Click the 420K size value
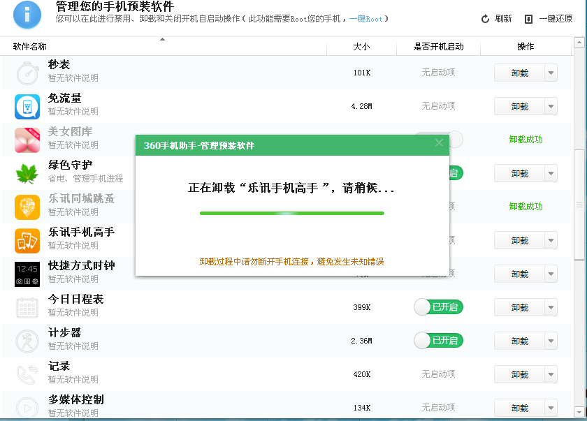 tap(362, 374)
